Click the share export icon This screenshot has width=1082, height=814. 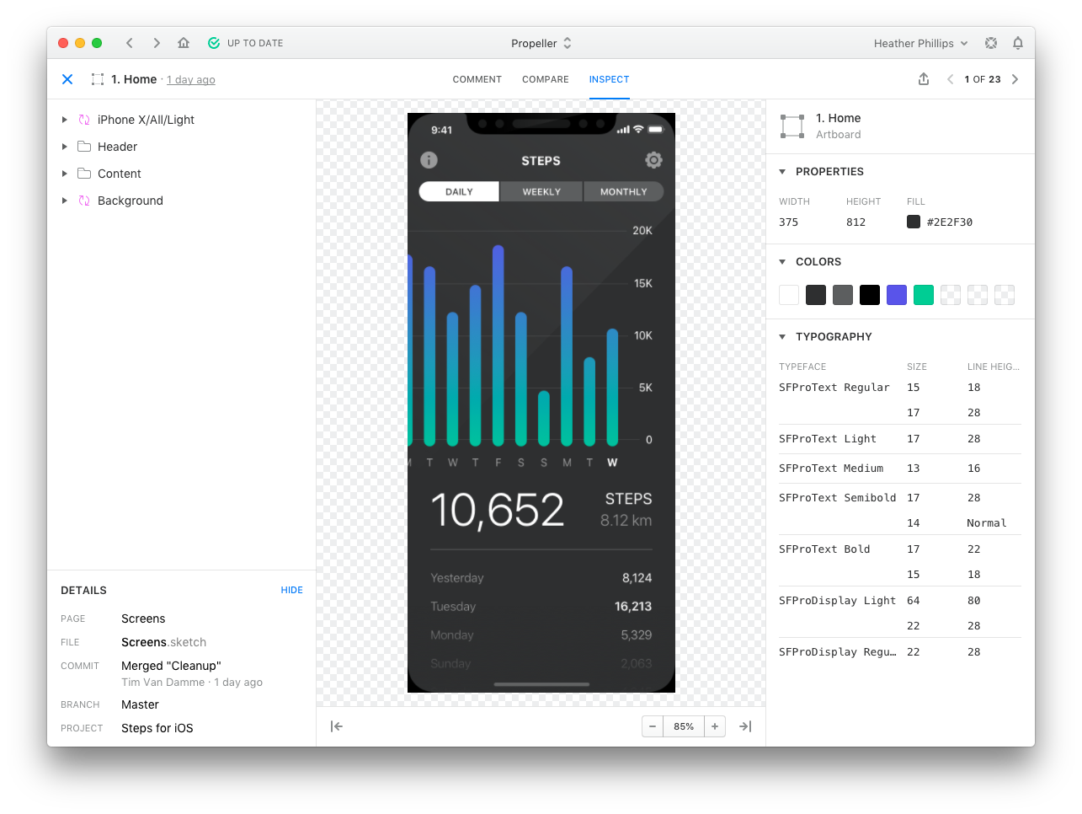pos(924,79)
